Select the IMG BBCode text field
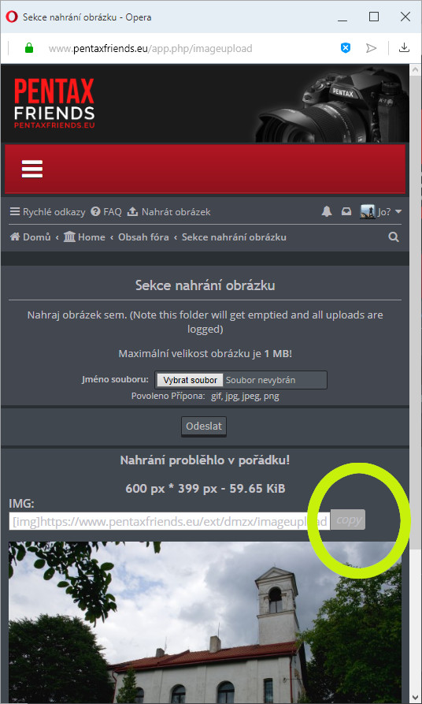 tap(169, 521)
